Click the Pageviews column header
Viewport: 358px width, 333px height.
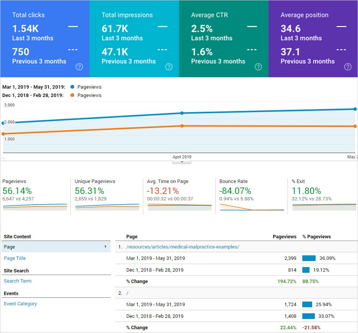click(285, 237)
